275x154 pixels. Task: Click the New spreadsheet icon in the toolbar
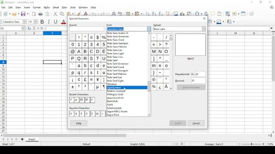point(5,14)
